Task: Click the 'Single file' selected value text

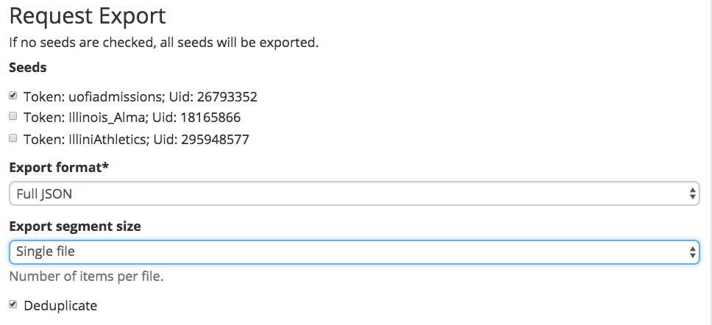Action: pos(46,251)
